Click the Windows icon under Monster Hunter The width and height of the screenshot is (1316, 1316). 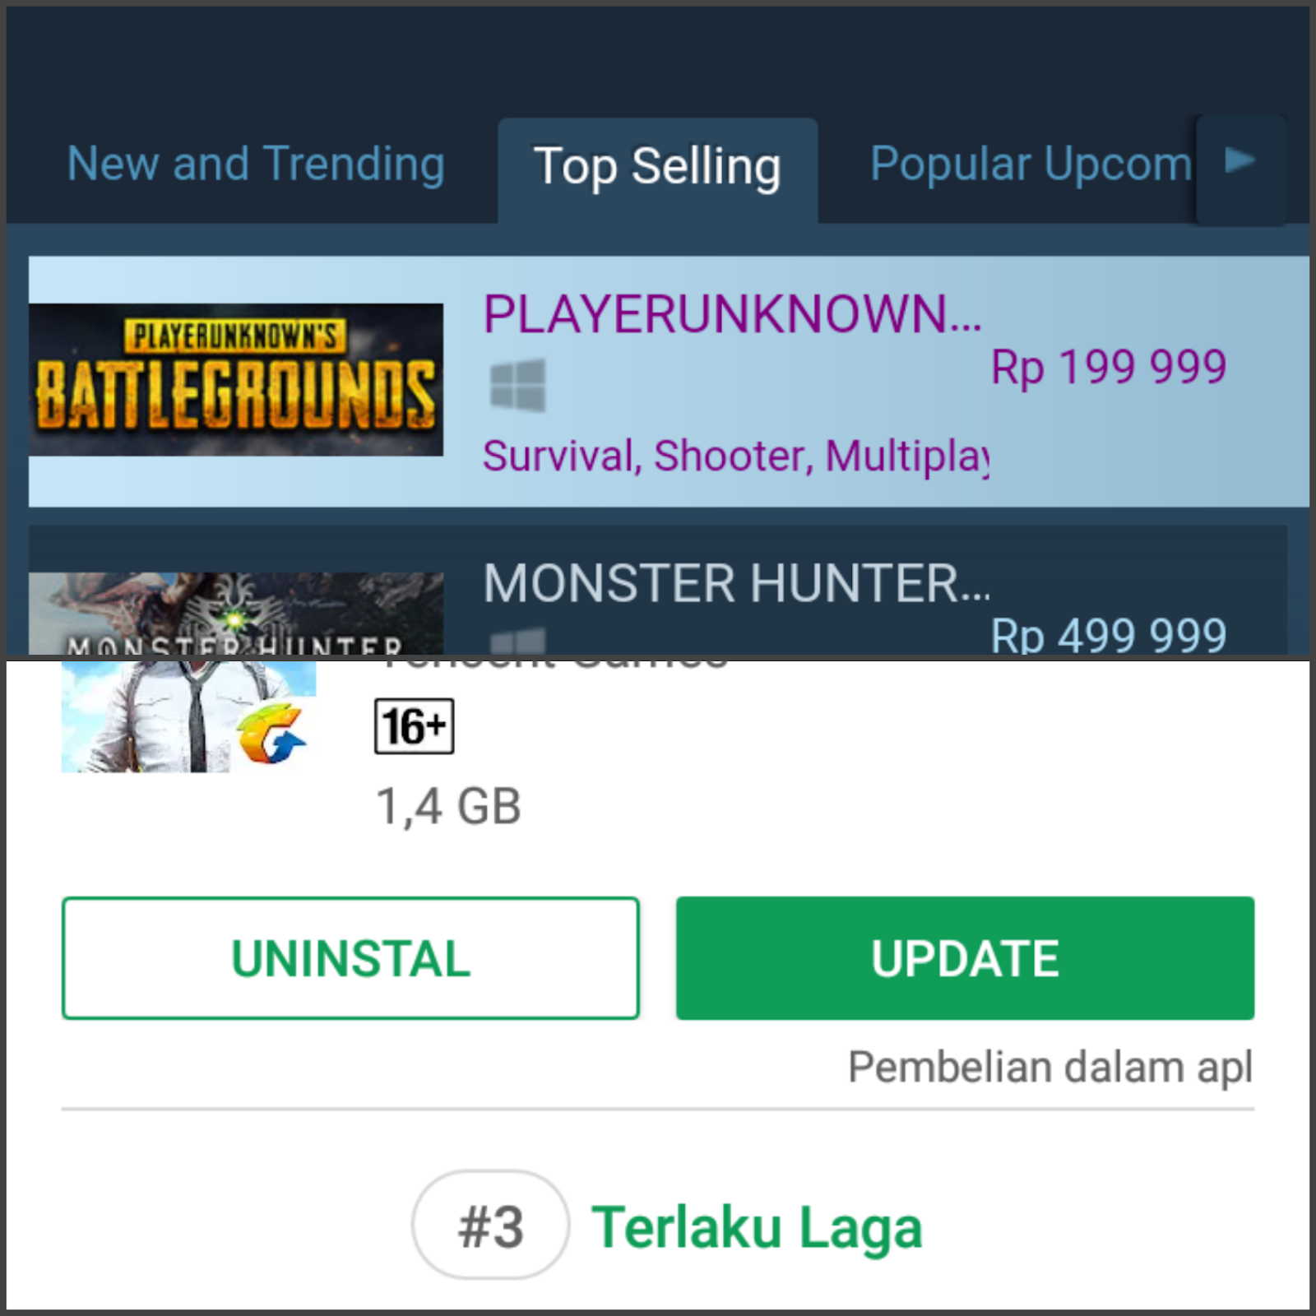517,642
